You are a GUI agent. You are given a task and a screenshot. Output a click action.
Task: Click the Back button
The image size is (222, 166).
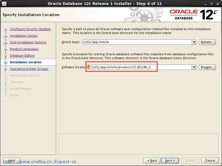(152, 160)
